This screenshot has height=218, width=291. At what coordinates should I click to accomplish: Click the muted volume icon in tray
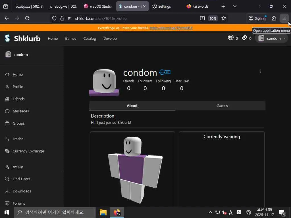coord(224,212)
